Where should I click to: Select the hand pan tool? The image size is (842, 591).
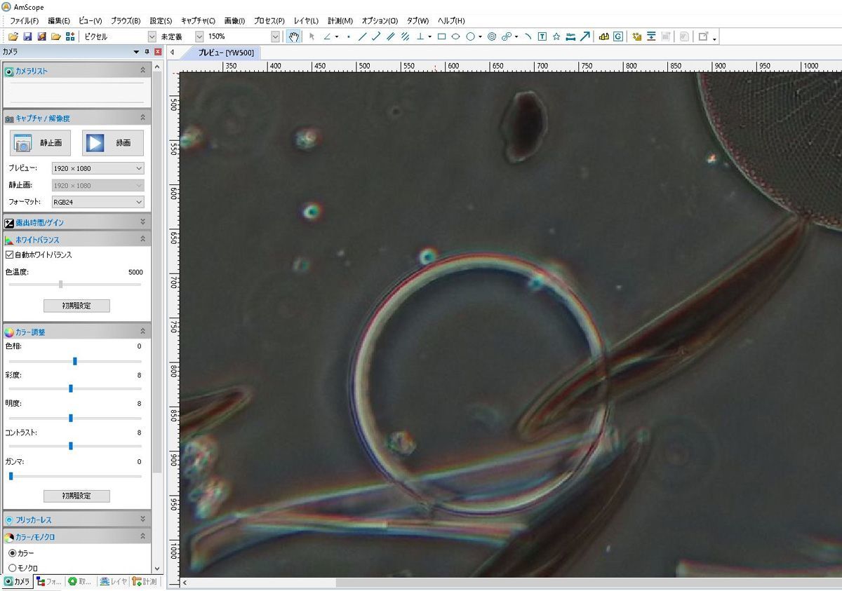click(x=293, y=36)
